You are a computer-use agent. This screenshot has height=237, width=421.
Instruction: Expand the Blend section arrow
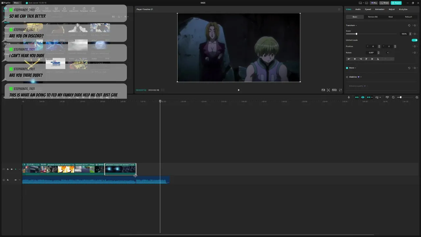[356, 68]
